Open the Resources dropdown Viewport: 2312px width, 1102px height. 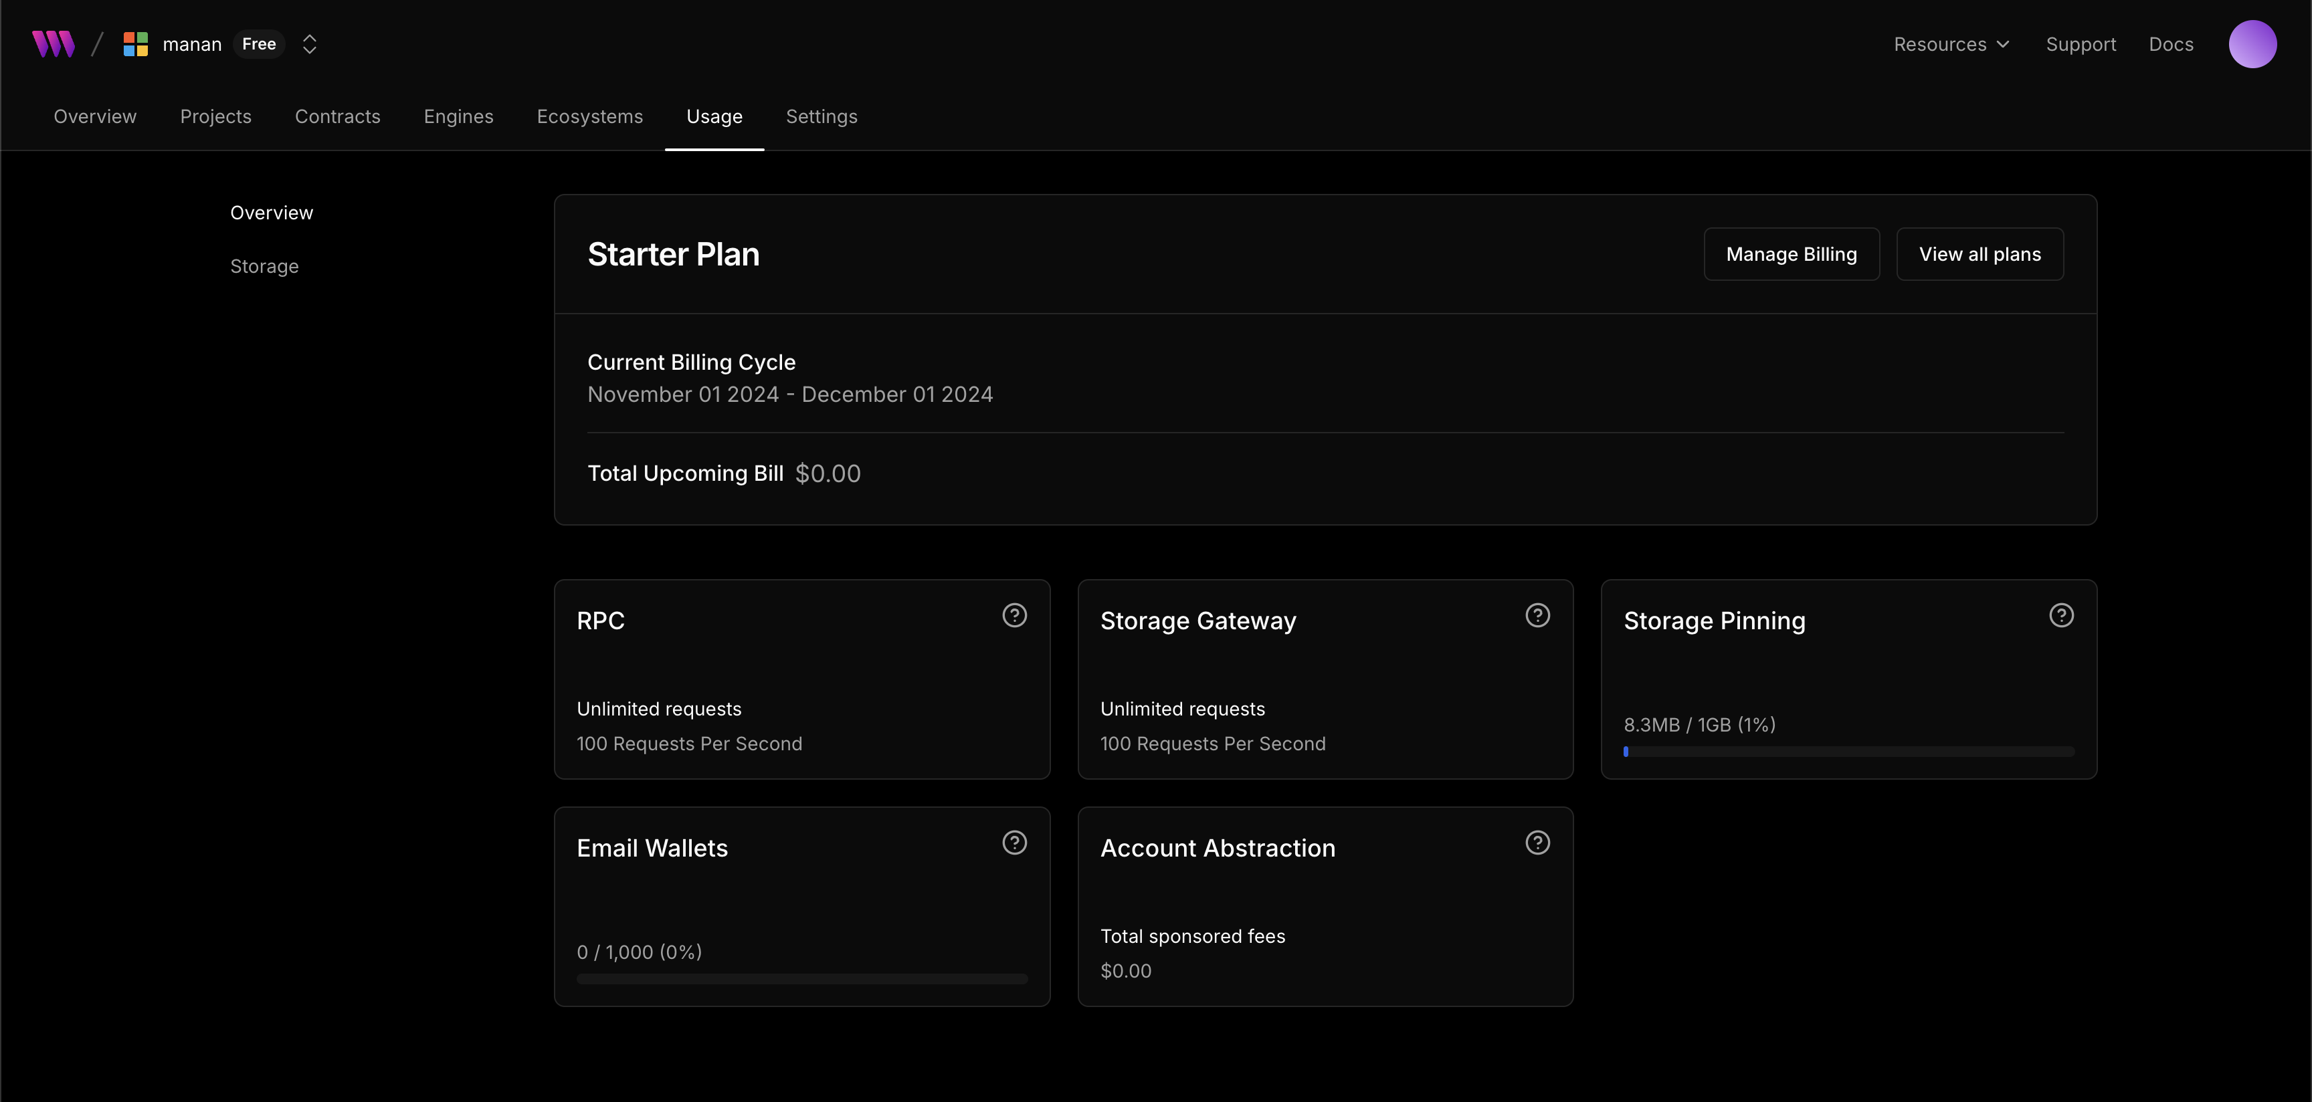tap(1951, 44)
